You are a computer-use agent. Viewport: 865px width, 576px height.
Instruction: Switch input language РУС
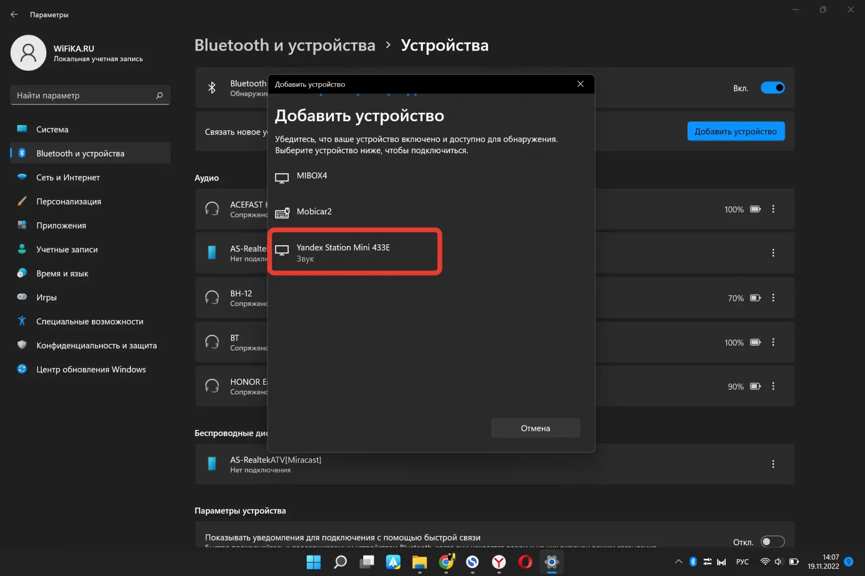point(742,562)
